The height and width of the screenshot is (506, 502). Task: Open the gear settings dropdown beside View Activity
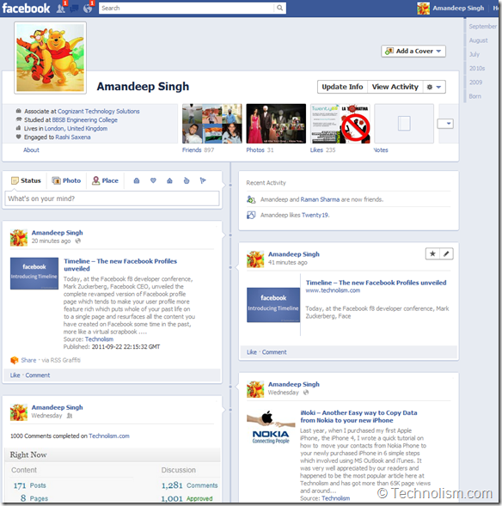tap(434, 87)
